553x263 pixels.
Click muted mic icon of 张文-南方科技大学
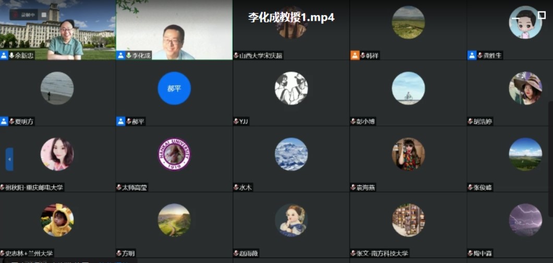pos(353,253)
